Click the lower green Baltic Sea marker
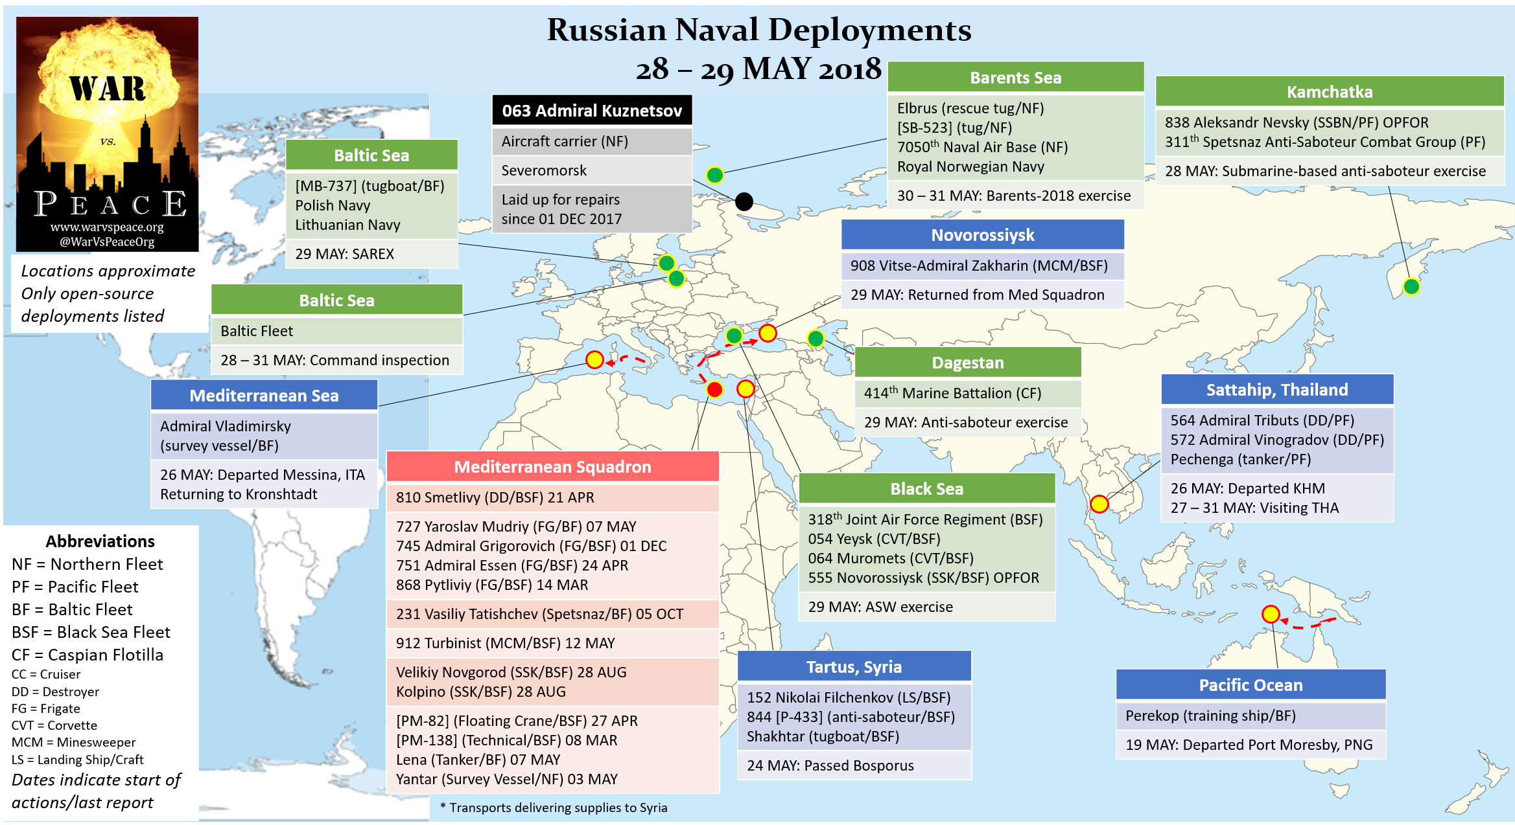The image size is (1515, 825). [676, 278]
